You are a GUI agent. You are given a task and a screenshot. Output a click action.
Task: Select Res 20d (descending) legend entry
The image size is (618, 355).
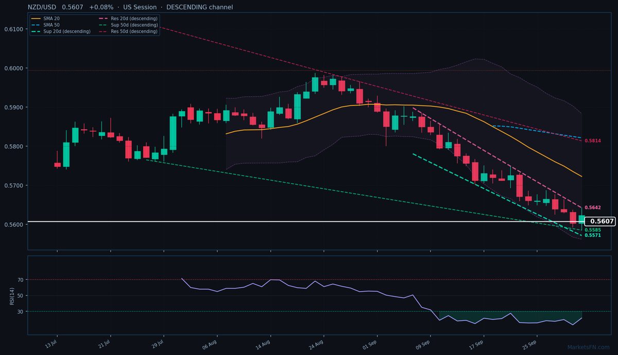128,19
